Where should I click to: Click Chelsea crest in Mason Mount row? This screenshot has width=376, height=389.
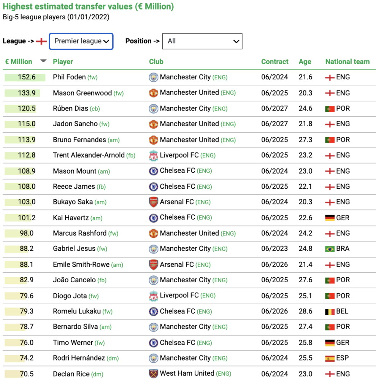pyautogui.click(x=154, y=171)
